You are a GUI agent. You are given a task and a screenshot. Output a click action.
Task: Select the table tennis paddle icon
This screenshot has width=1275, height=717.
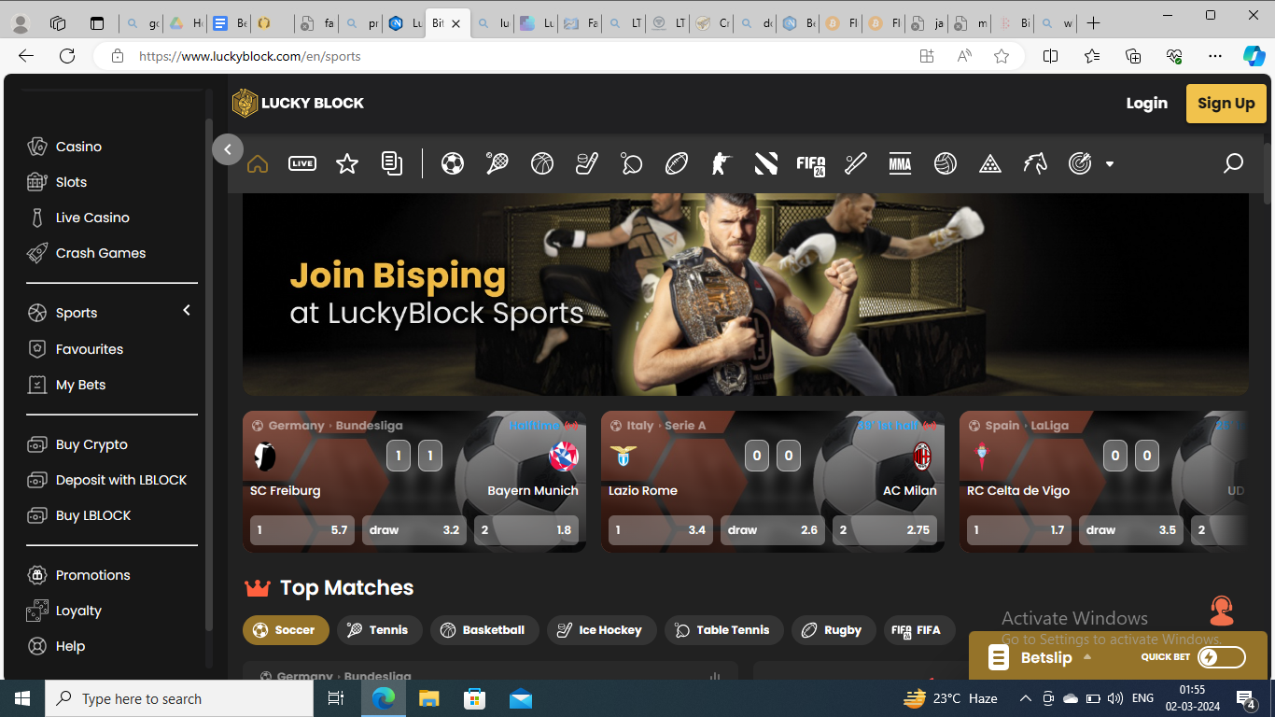pos(632,163)
